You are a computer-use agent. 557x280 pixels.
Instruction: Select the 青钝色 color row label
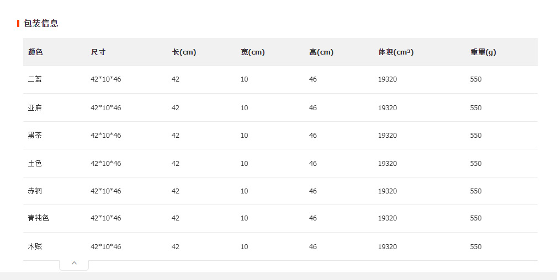pos(38,218)
